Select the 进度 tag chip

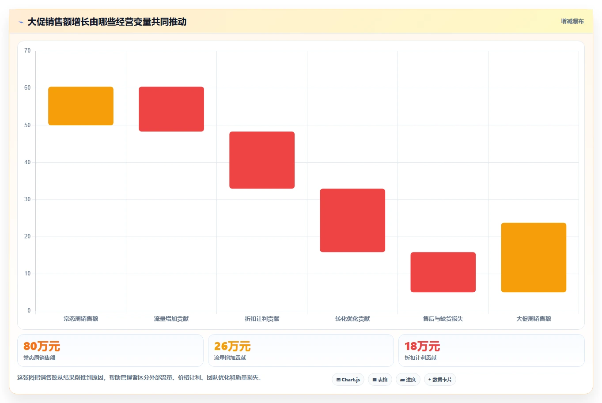[408, 380]
